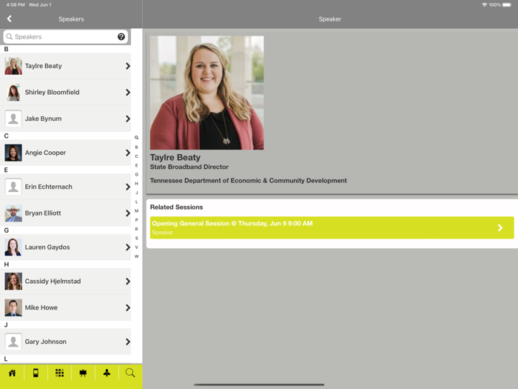Open help via the question mark icon
The height and width of the screenshot is (389, 518).
coord(121,37)
